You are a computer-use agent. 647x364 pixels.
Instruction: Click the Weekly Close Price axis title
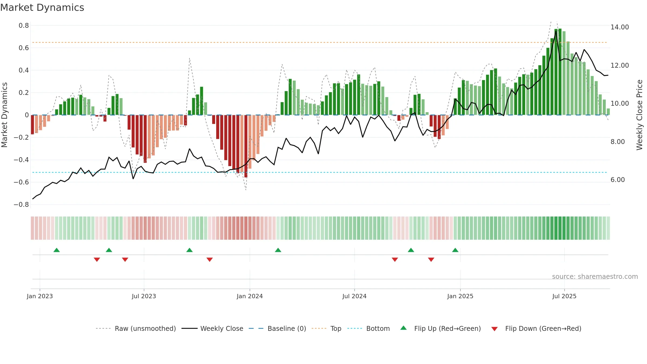point(640,115)
